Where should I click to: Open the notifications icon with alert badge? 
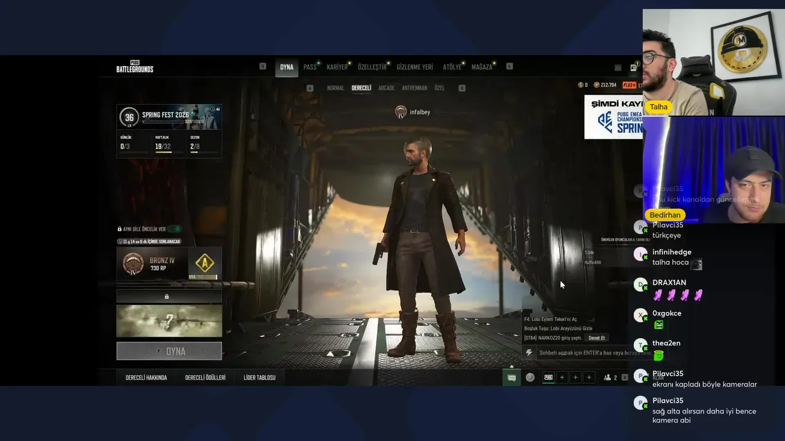click(634, 67)
